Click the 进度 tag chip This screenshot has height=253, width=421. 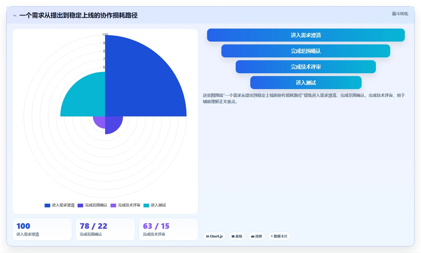[x=257, y=236]
